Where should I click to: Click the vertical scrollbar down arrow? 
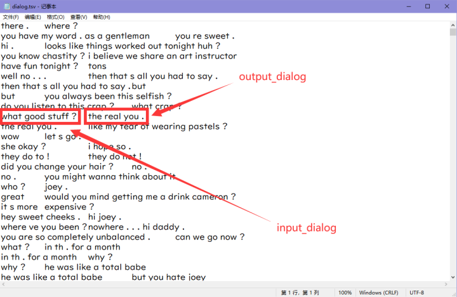pos(453,277)
